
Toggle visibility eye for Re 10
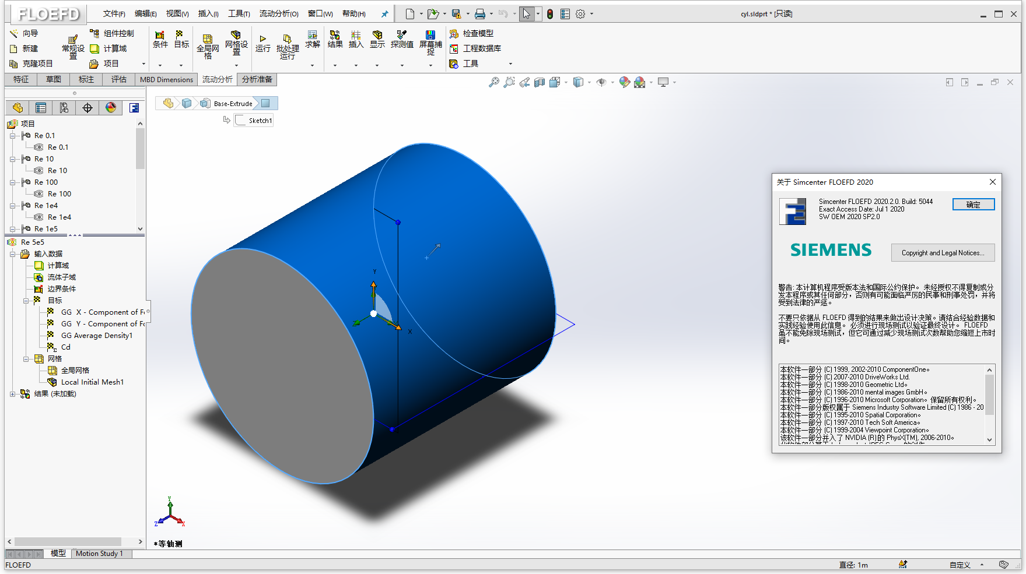[38, 171]
